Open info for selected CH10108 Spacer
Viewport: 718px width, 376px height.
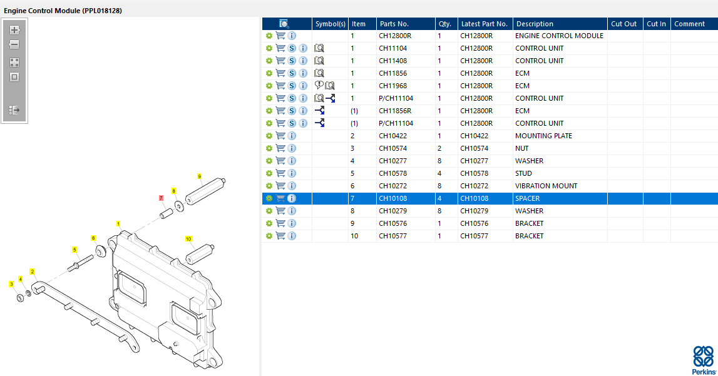292,198
